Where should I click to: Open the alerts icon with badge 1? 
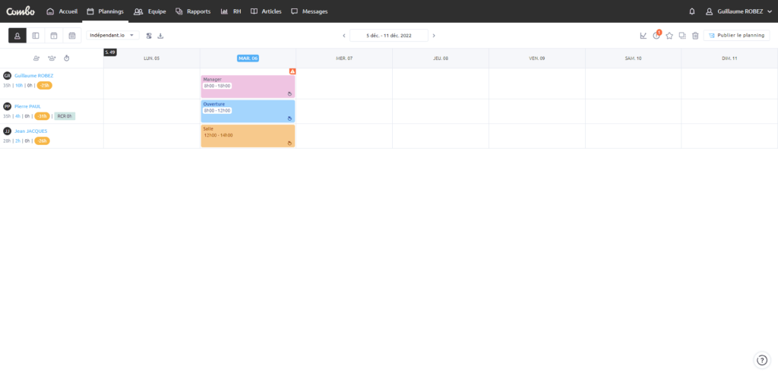pyautogui.click(x=656, y=35)
